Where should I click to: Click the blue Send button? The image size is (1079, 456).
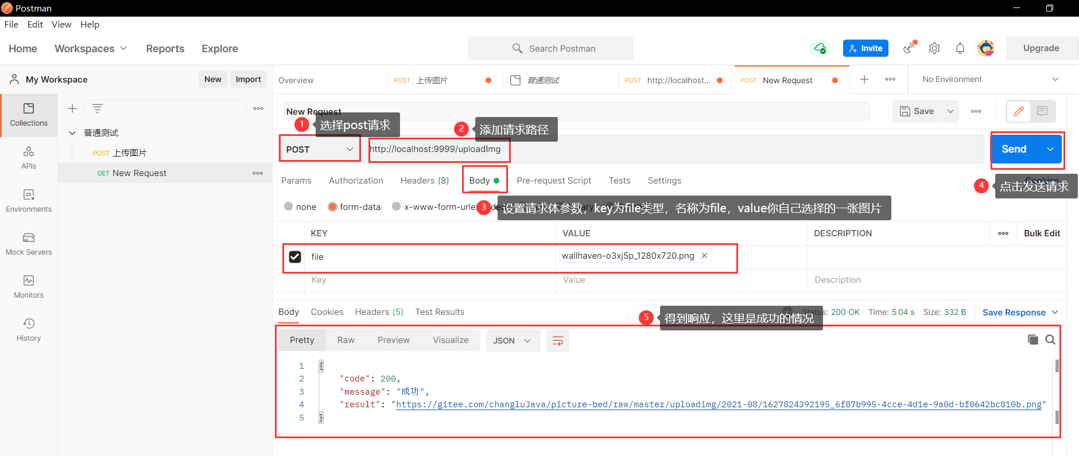pyautogui.click(x=1014, y=149)
